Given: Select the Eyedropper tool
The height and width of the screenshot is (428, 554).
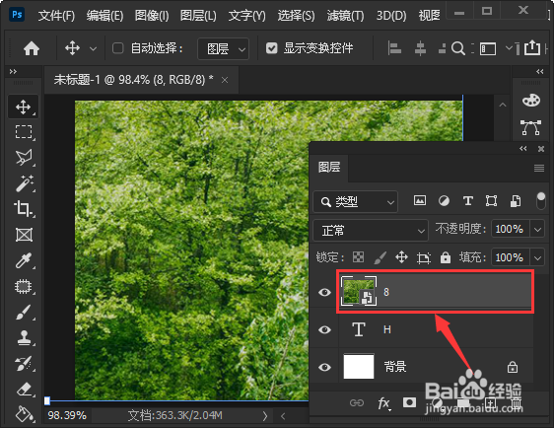Looking at the screenshot, I should pos(24,260).
